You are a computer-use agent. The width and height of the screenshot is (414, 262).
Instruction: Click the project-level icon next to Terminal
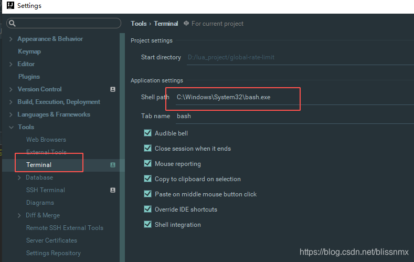[113, 165]
